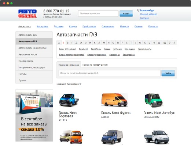Select Подбор масла in sidebar
The width and height of the screenshot is (191, 147).
tap(34, 61)
